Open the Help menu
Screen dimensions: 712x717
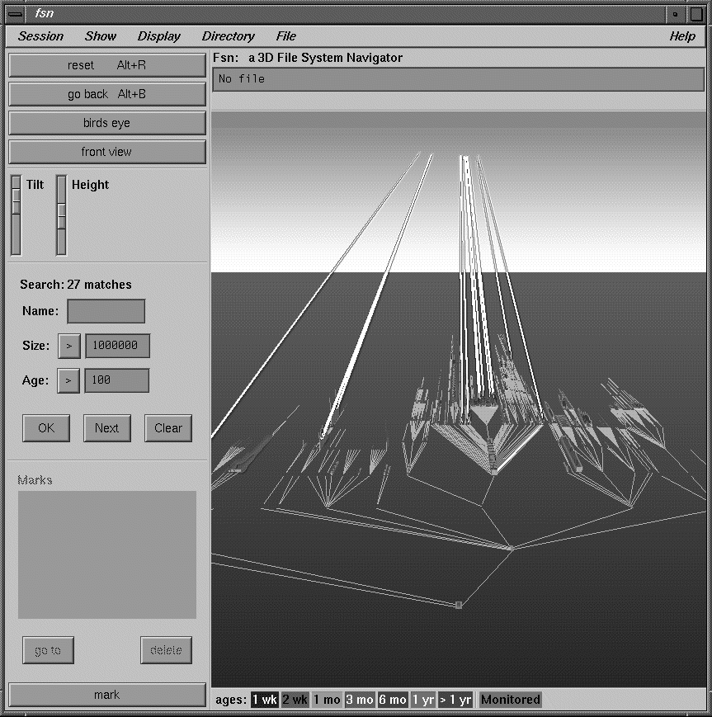681,36
